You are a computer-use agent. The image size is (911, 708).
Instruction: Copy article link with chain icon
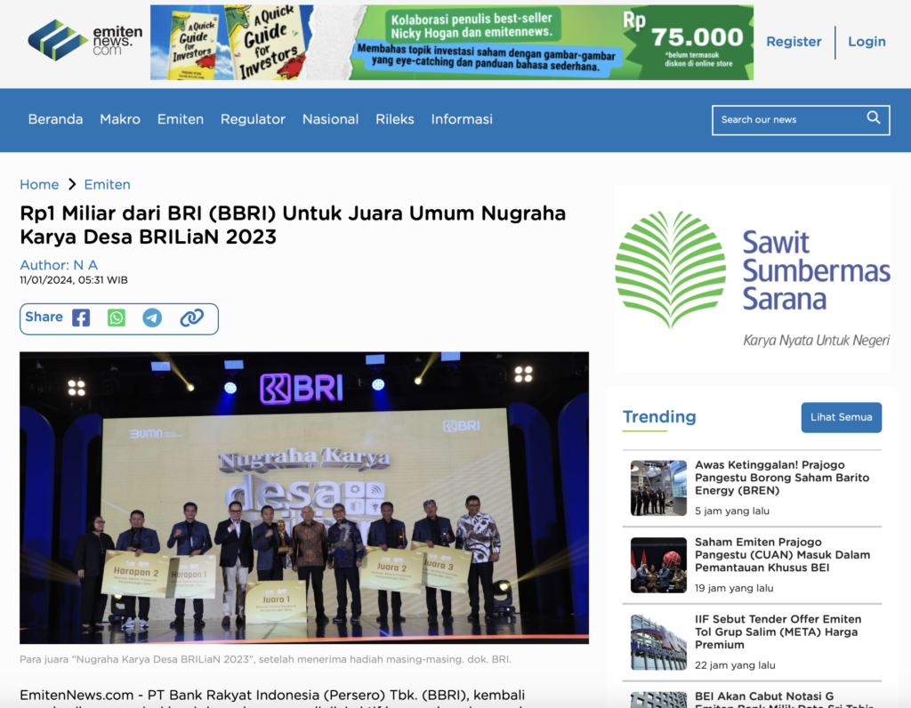191,318
